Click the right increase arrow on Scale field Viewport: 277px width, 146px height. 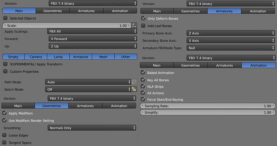pyautogui.click(x=129, y=26)
